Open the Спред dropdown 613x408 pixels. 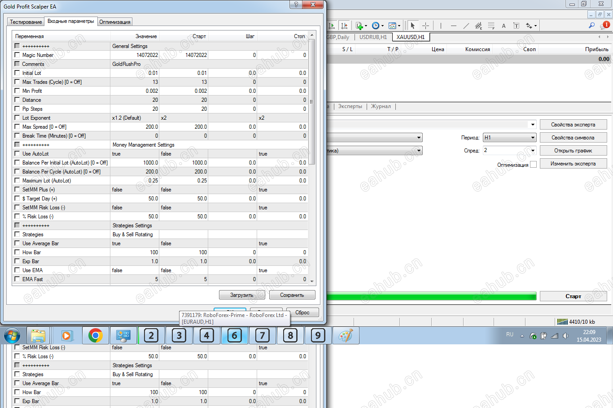pos(533,151)
